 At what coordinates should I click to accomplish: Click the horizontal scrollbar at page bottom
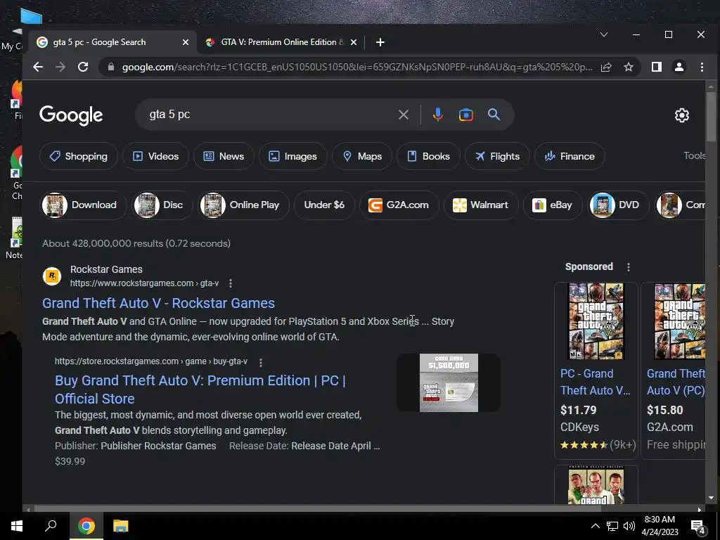pos(317,509)
